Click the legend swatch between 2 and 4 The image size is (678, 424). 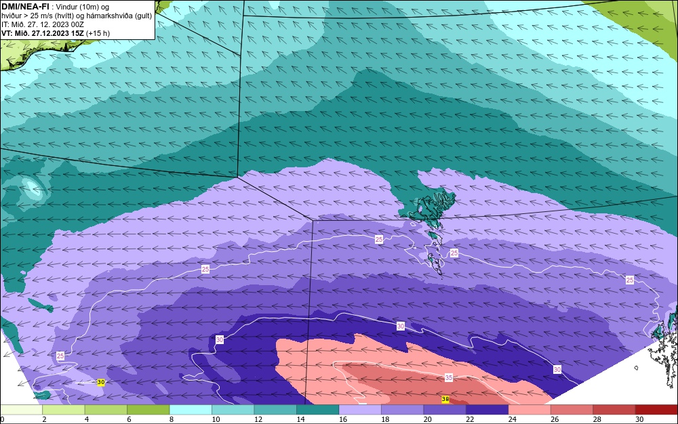click(x=64, y=410)
